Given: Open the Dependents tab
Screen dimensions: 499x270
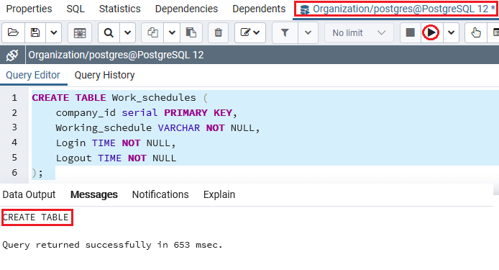Looking at the screenshot, I should click(259, 9).
